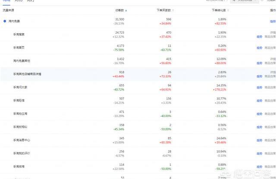Screen dimensions: 276x179
Task: Open 趋势 link for 手淘搜索 row
Action: point(259,37)
